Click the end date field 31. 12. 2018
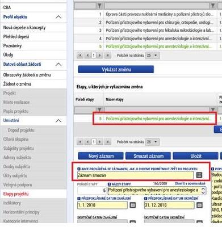222x227 pixels. 169,205
